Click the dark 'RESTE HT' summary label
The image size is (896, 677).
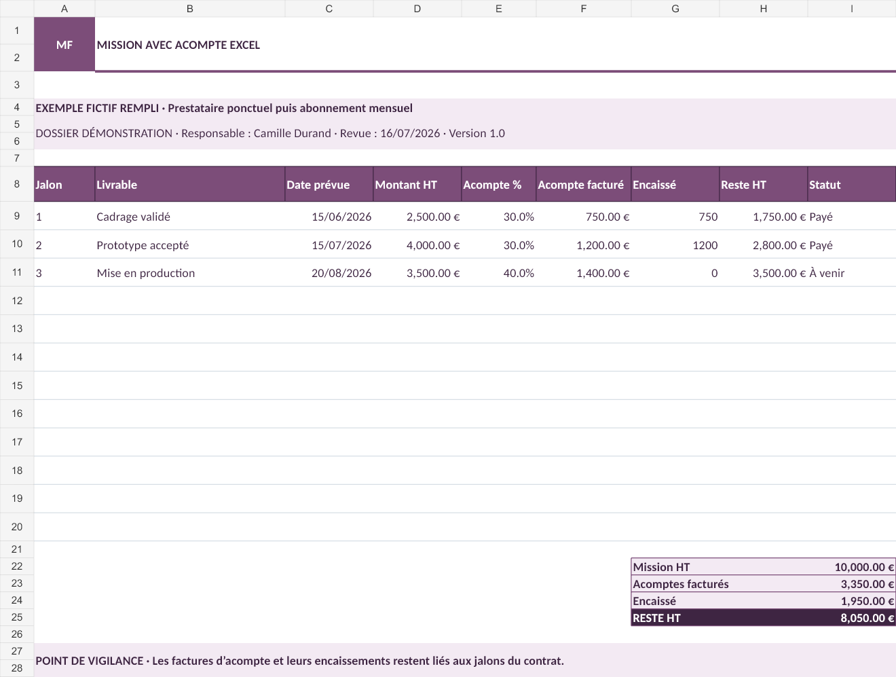656,618
